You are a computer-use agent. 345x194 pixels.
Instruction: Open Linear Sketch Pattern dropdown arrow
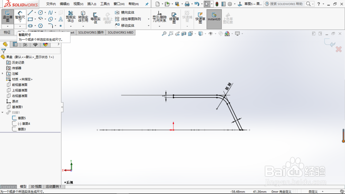[x=148, y=19]
